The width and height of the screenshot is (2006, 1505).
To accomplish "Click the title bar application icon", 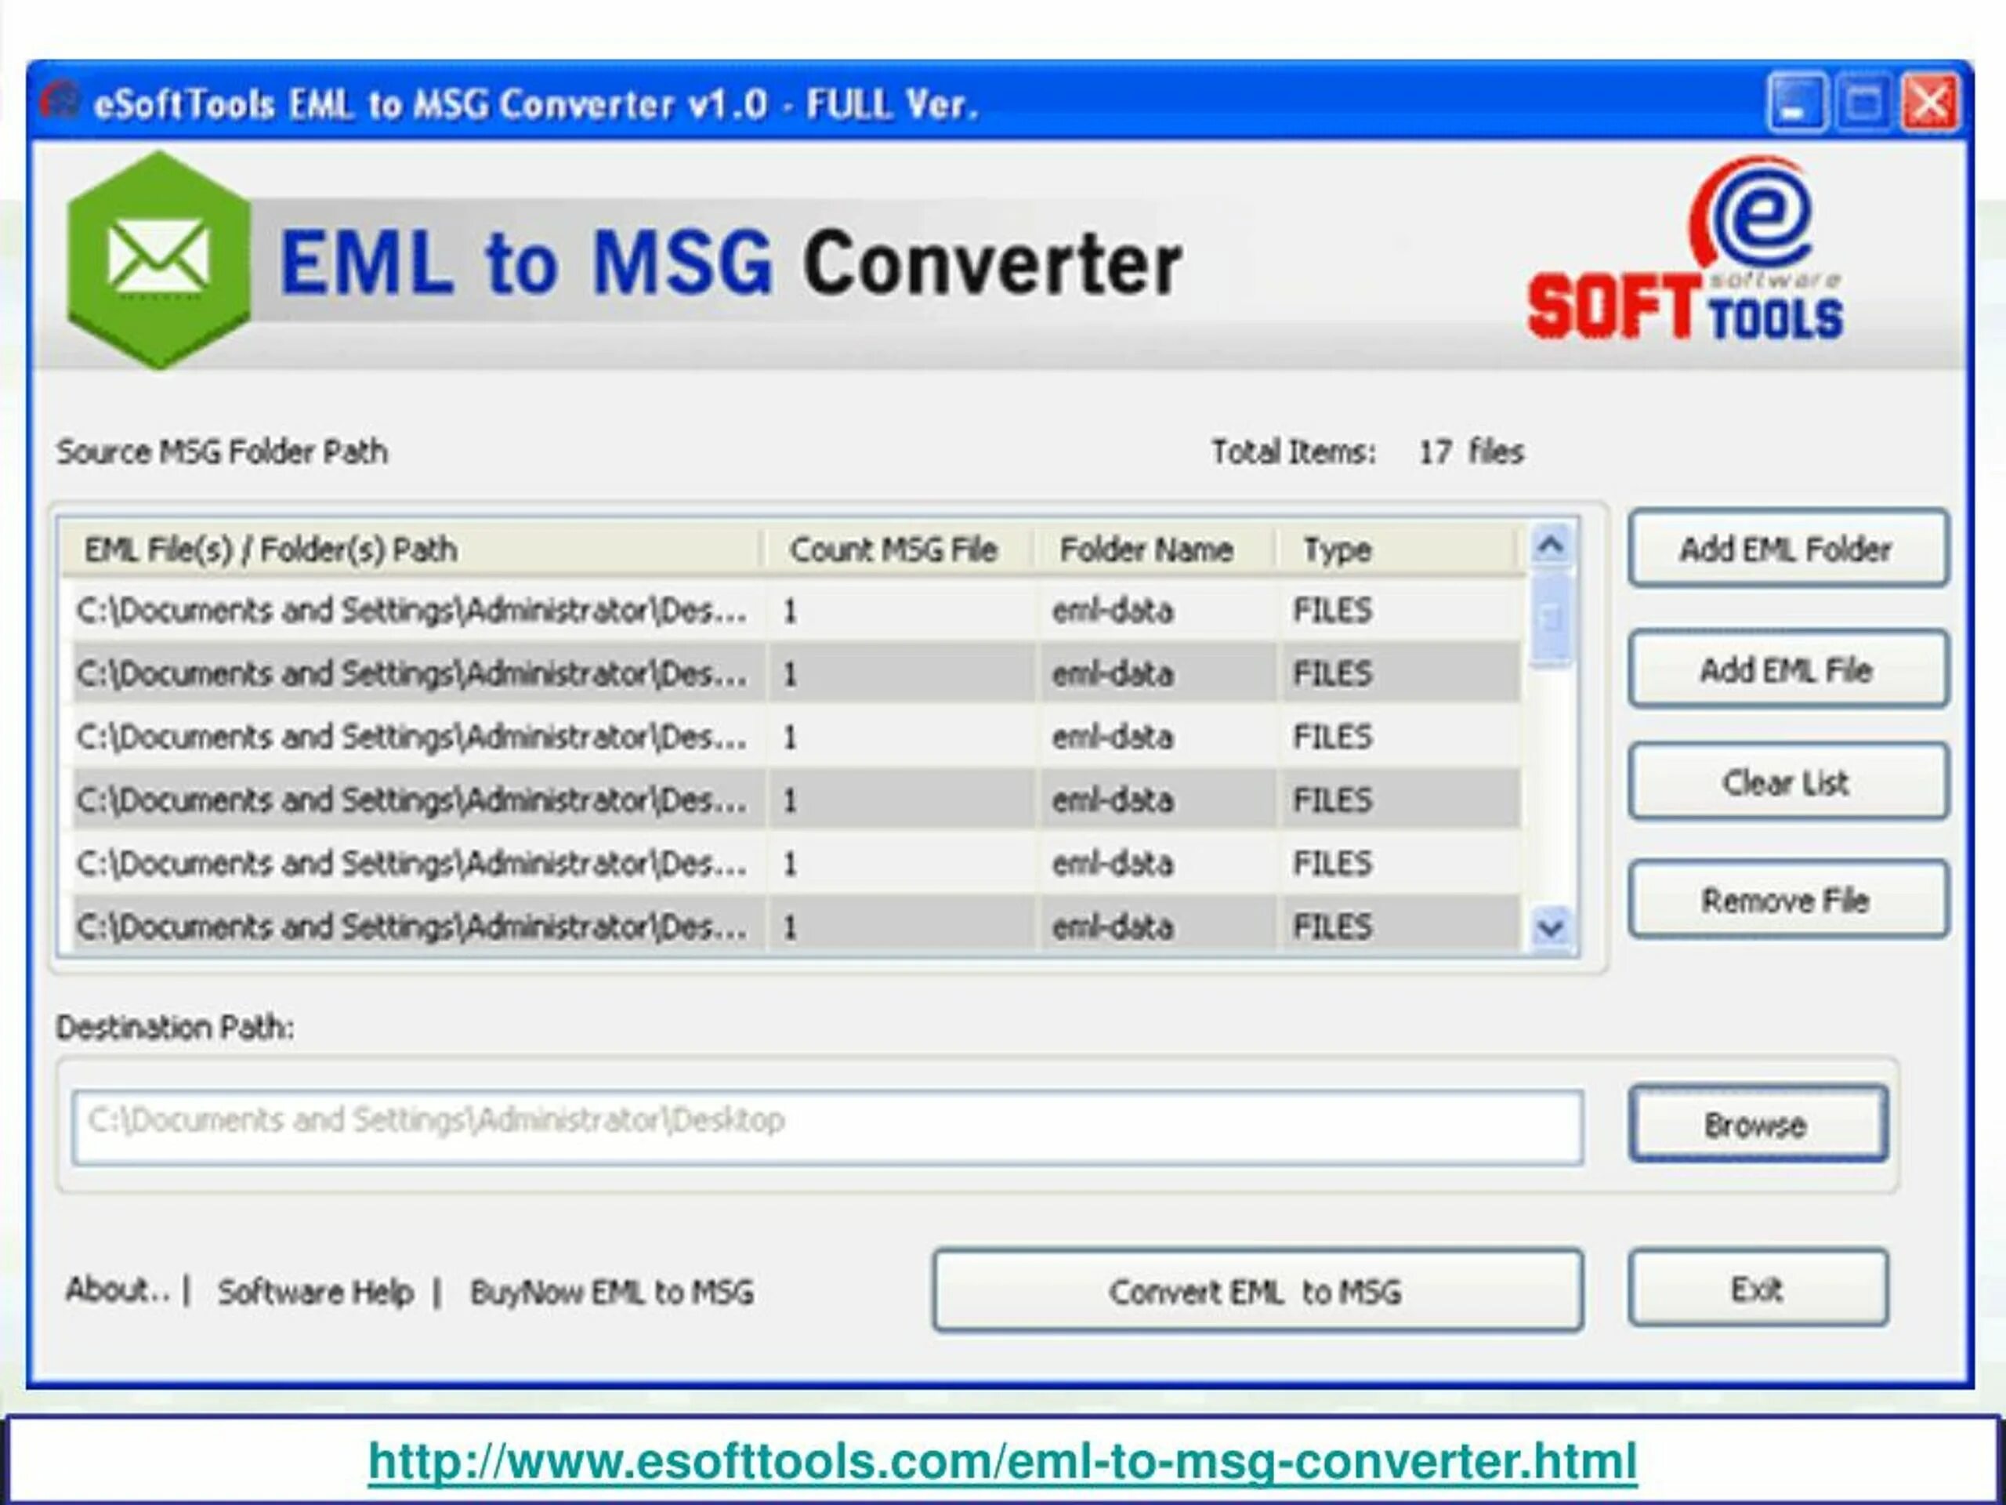I will click(60, 100).
